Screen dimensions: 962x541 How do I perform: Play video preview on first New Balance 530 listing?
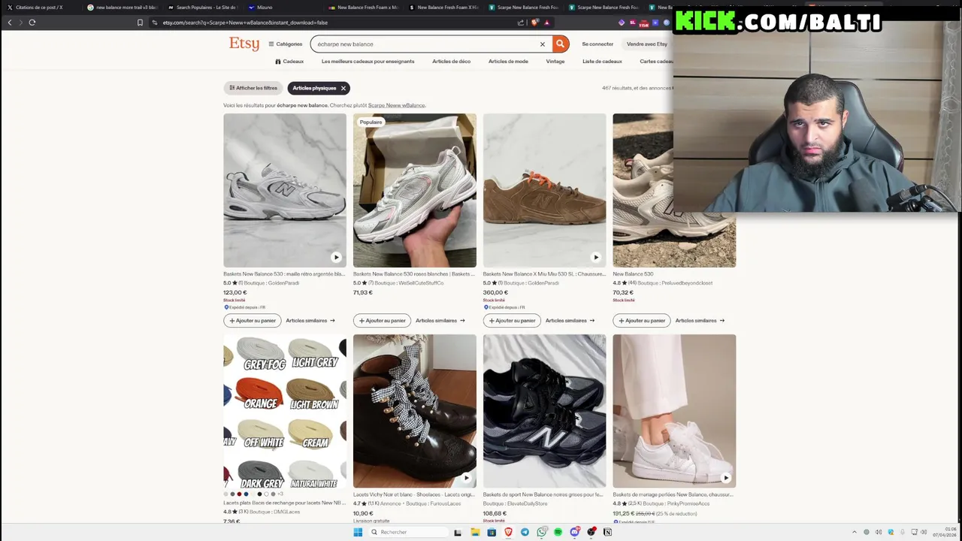336,257
